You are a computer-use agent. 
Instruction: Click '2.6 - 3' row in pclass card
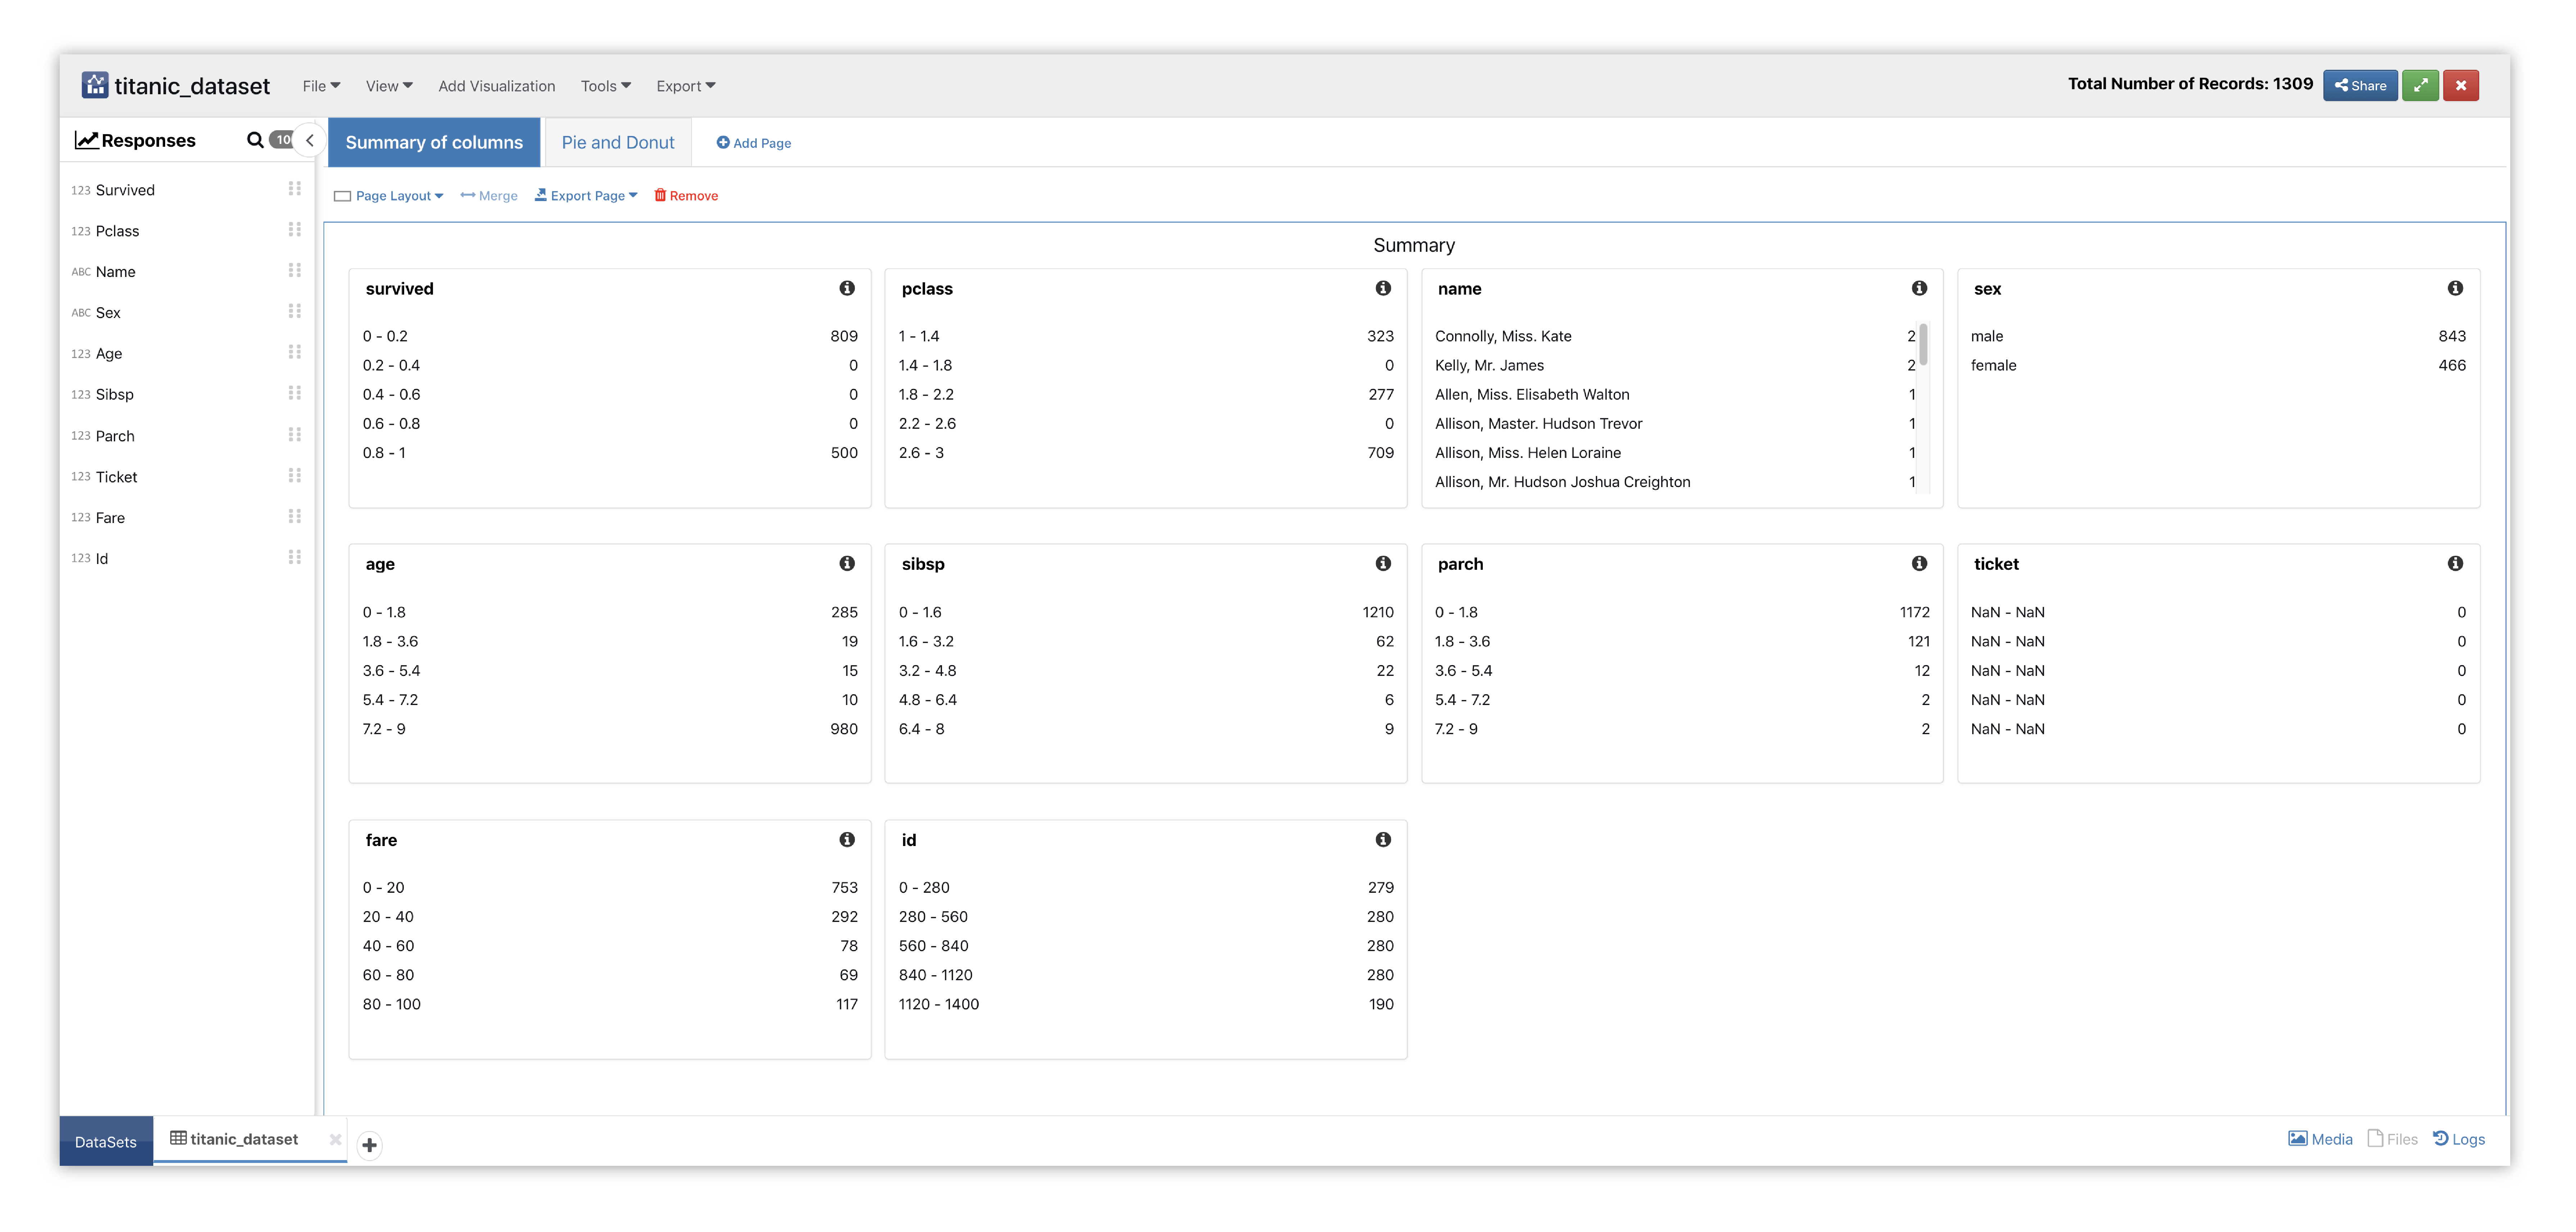1146,453
